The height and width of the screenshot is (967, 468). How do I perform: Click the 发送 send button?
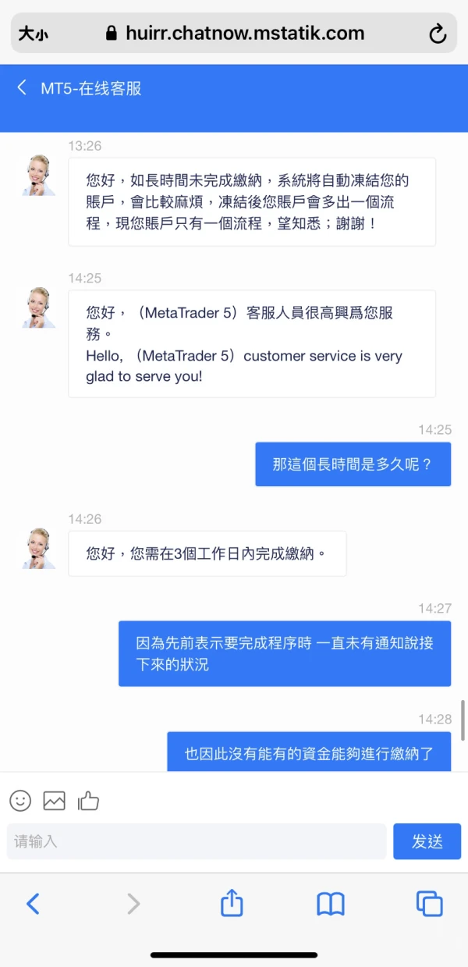[427, 841]
